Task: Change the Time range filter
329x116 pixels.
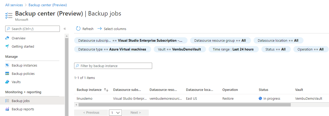Action: 233,49
